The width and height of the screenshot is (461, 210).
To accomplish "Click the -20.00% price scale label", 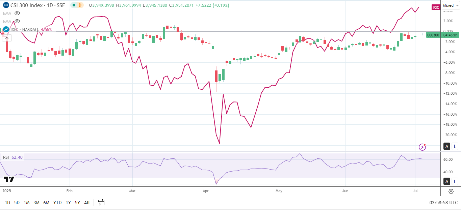I will [451, 135].
